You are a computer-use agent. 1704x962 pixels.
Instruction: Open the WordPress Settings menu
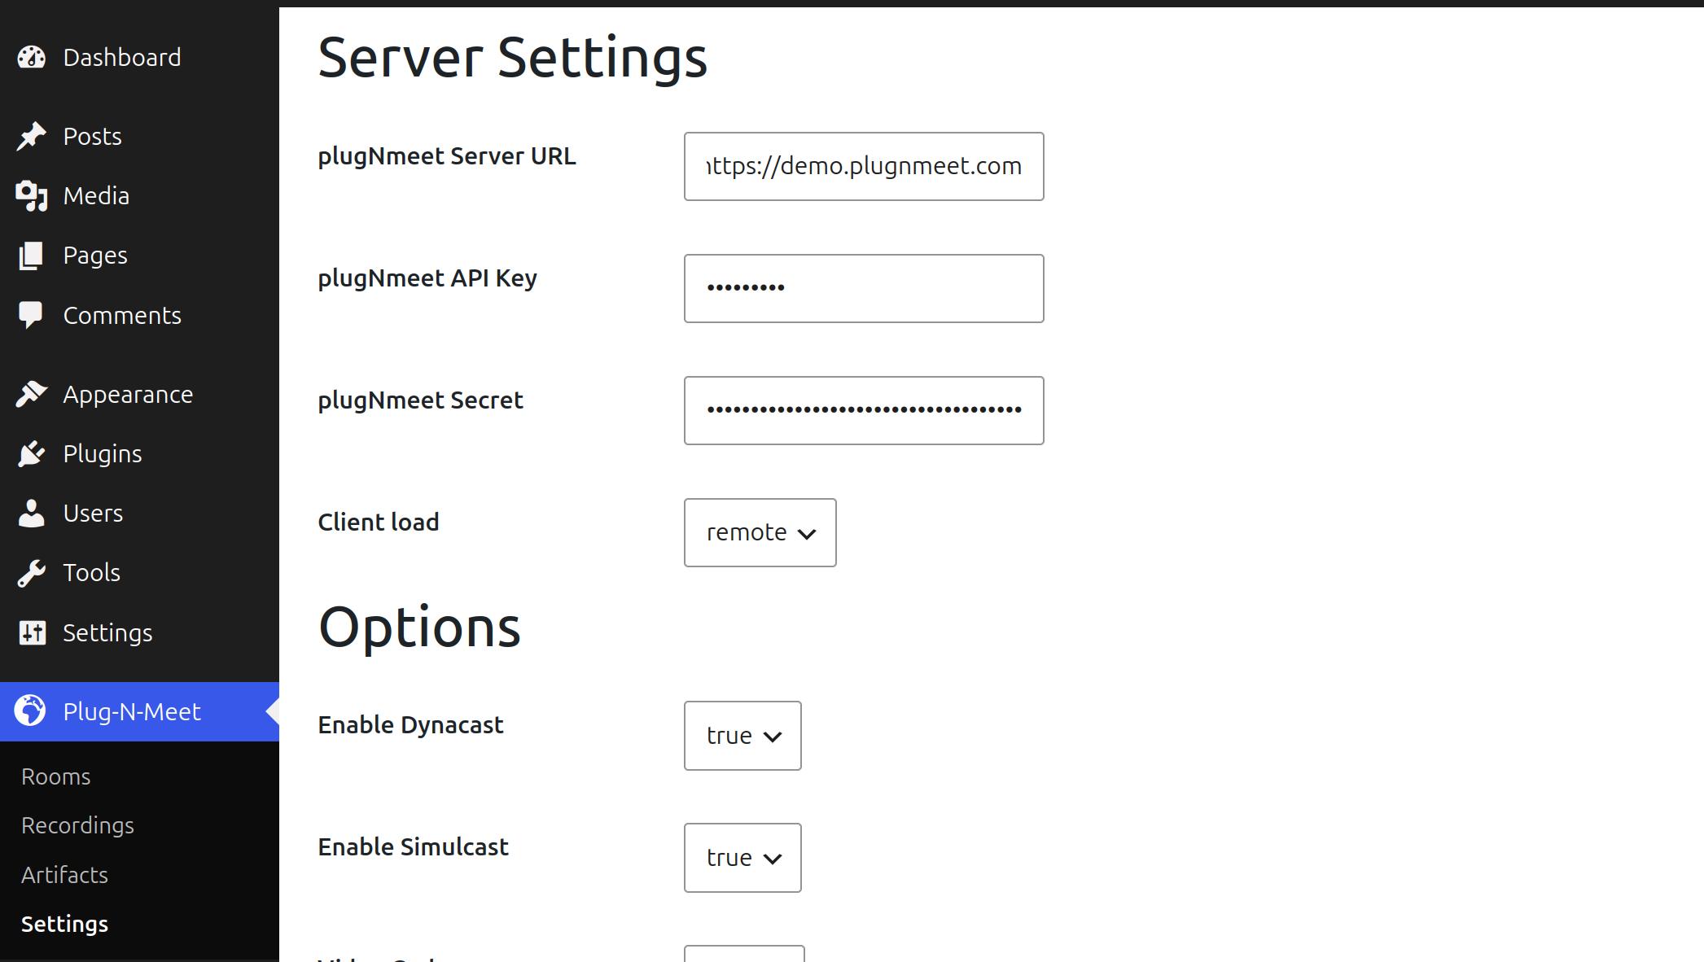coord(140,632)
